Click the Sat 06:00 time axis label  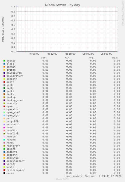click(106, 54)
